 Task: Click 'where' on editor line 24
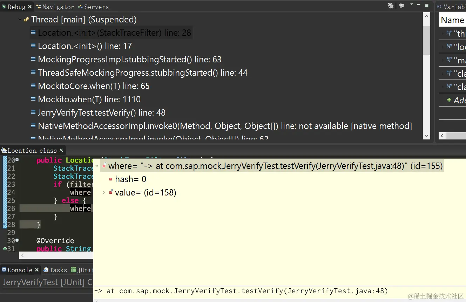[x=80, y=192]
